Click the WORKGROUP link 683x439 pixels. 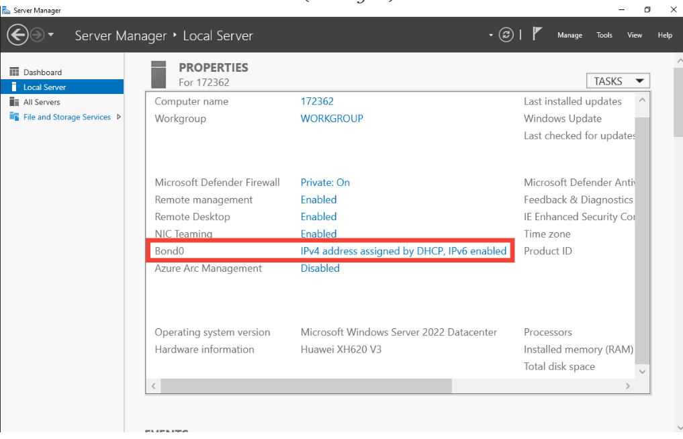tap(332, 118)
